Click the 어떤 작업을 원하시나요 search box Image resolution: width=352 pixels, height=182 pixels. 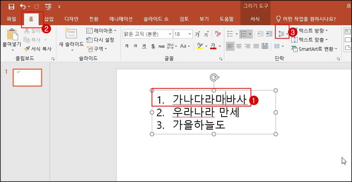pos(306,19)
